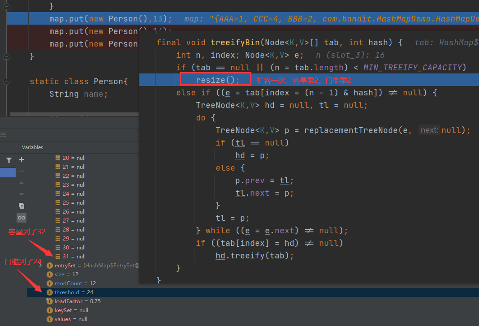
Task: Move the watch down with the down arrow
Action: 22,194
